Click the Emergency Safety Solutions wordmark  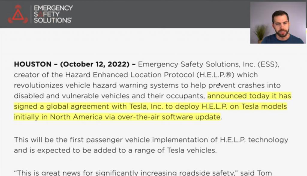(x=53, y=14)
